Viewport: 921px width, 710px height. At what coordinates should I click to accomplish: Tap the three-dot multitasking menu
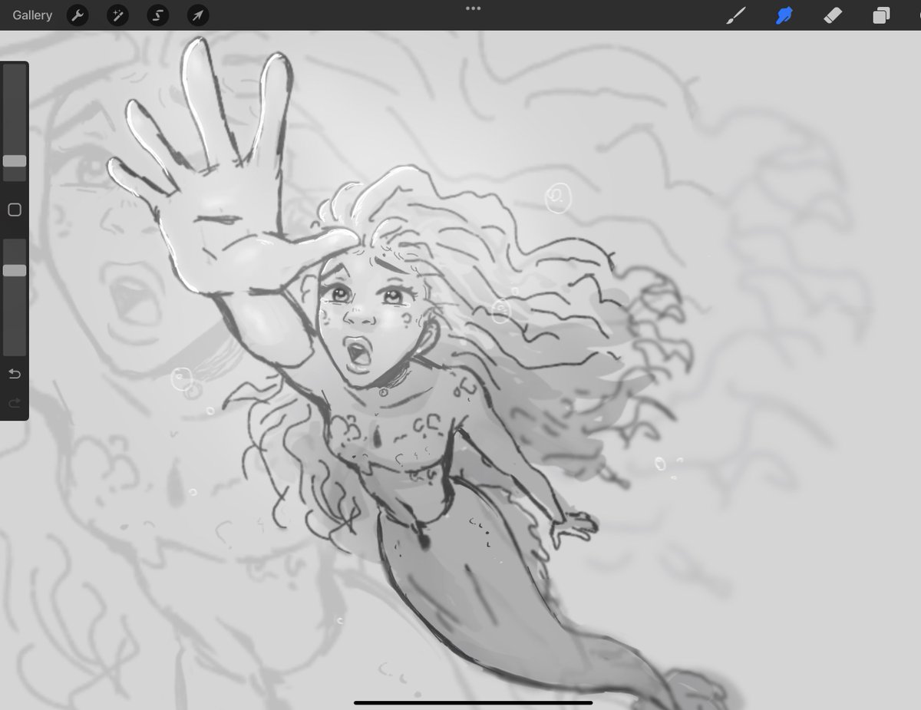(x=473, y=8)
